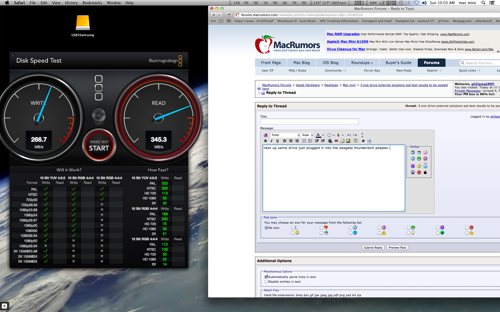Click the Undo arrow in editor toolbar
Screen dimensions: 500x312
[x=349, y=135]
